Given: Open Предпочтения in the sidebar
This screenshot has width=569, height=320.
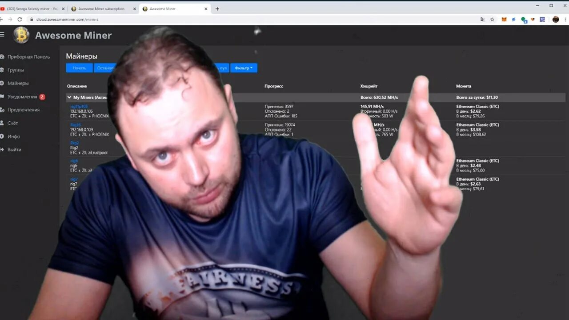Looking at the screenshot, I should (x=23, y=110).
